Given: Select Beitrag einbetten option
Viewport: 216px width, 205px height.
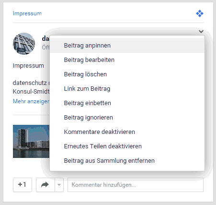Looking at the screenshot, I should coord(127,103).
